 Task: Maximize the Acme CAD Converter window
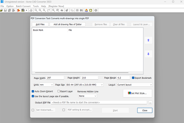173,2
